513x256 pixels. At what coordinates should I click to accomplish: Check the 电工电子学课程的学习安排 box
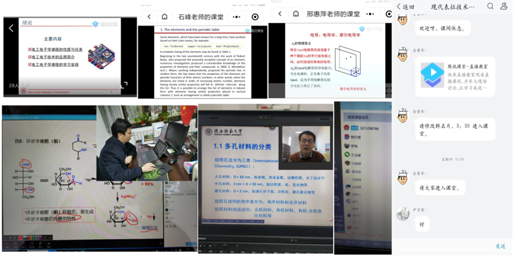click(30, 64)
